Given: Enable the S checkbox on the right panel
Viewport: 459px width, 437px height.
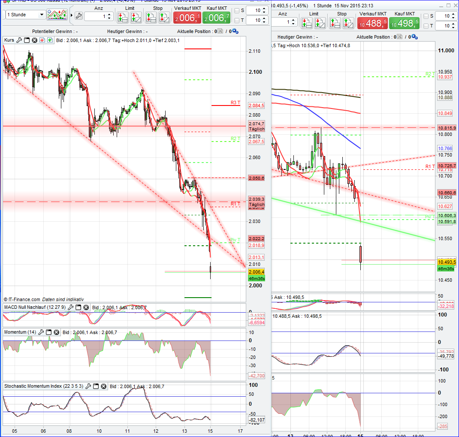Looking at the screenshot, I should tap(426, 15).
